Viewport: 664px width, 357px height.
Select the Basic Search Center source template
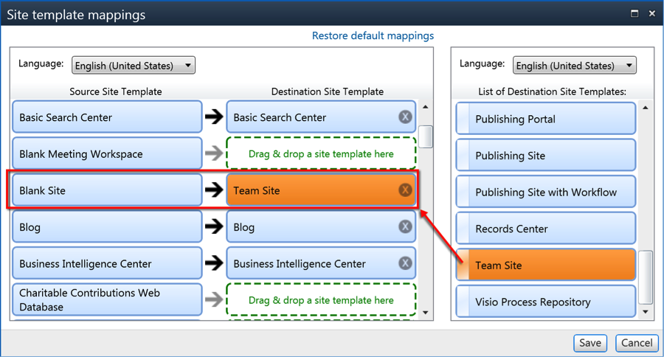(x=107, y=117)
